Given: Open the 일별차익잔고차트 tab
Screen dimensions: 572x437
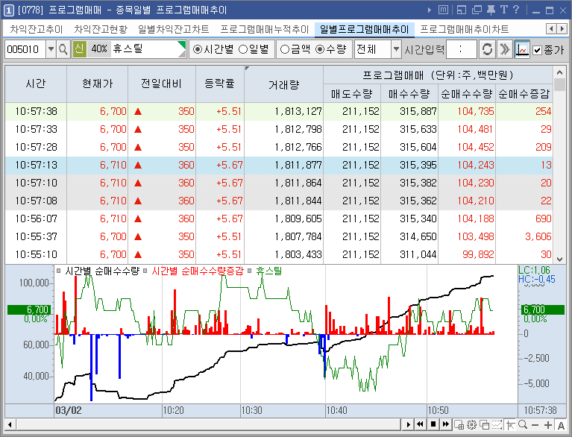Looking at the screenshot, I should (x=174, y=29).
